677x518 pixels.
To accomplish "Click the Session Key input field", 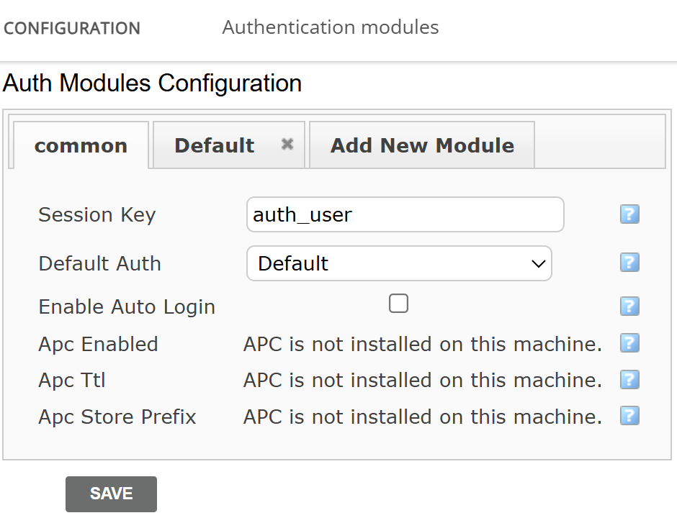I will (405, 214).
